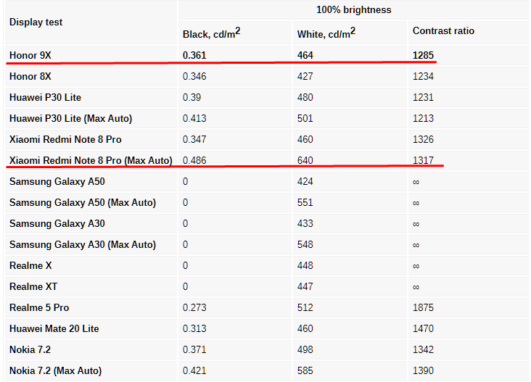Click the 100% brightness column header
Image resolution: width=531 pixels, height=382 pixels.
pyautogui.click(x=353, y=10)
